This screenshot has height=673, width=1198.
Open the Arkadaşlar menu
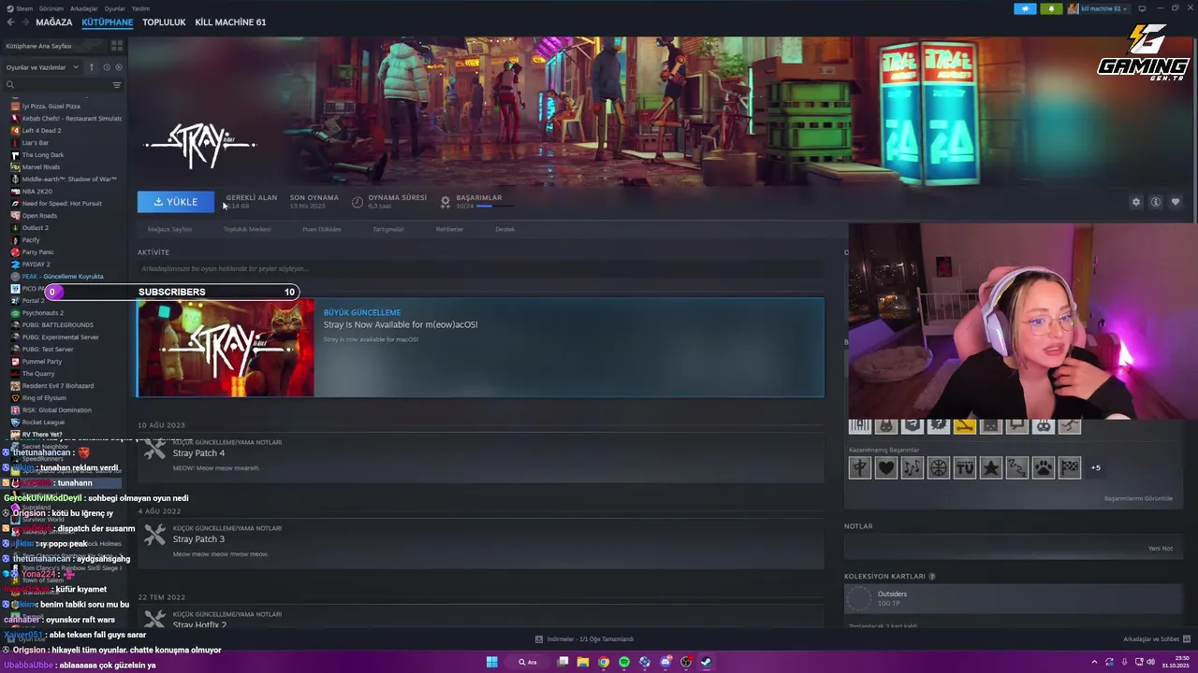coord(84,8)
